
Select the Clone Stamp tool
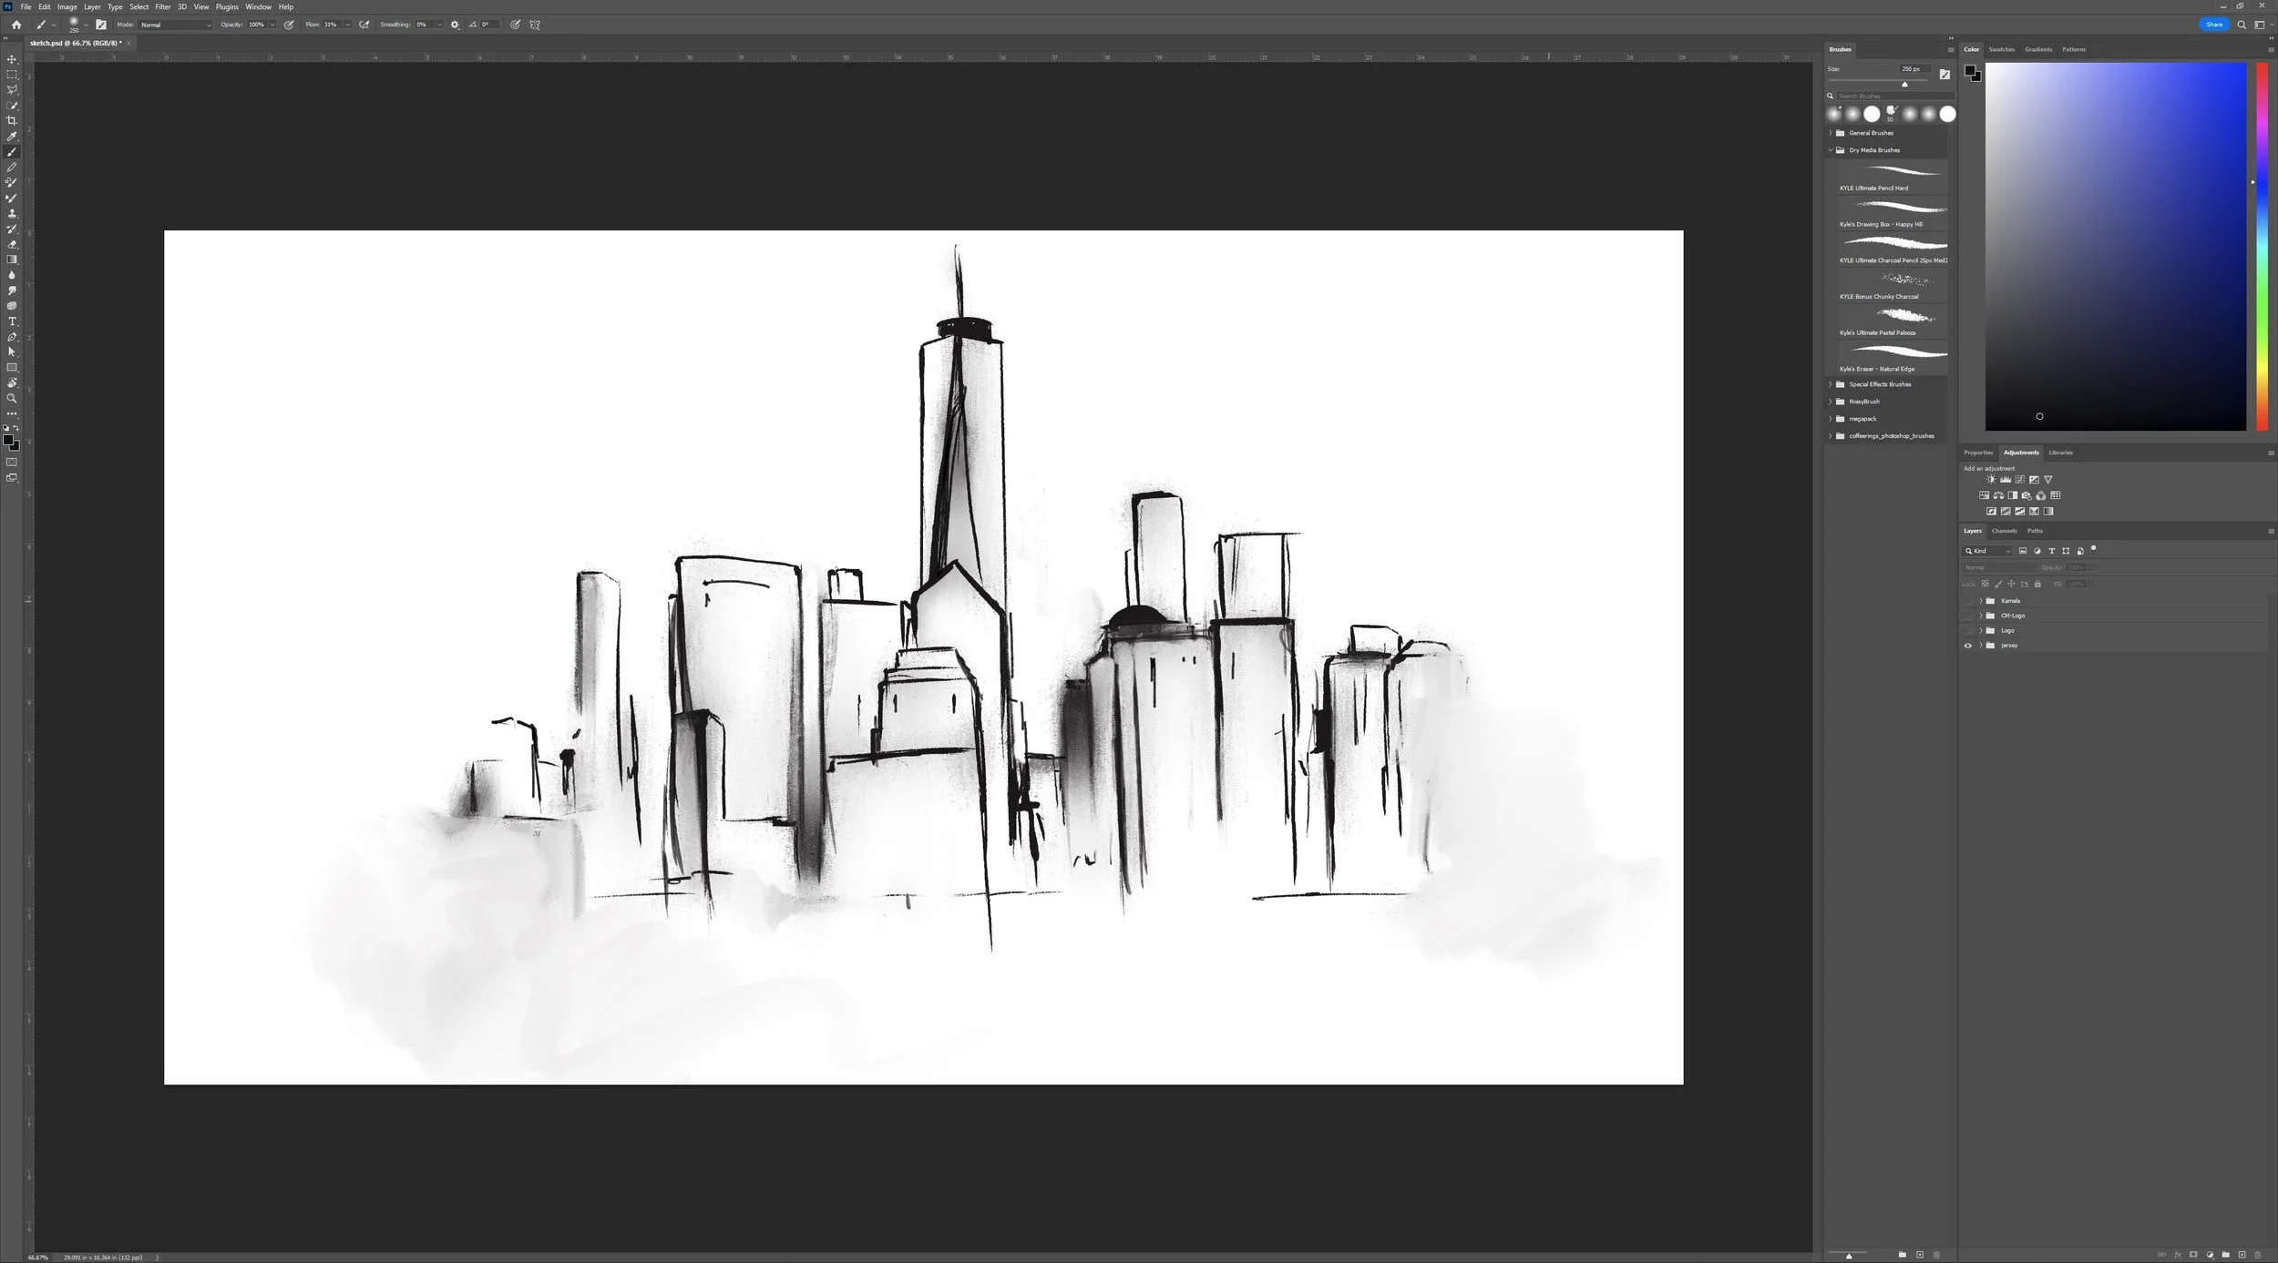[x=12, y=213]
